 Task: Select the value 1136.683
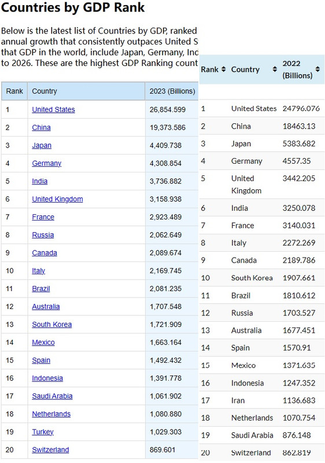point(299,400)
